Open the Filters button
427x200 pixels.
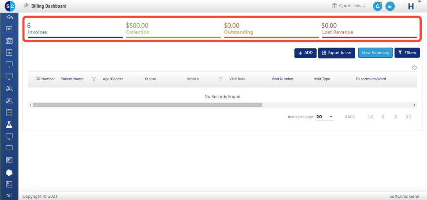(407, 53)
